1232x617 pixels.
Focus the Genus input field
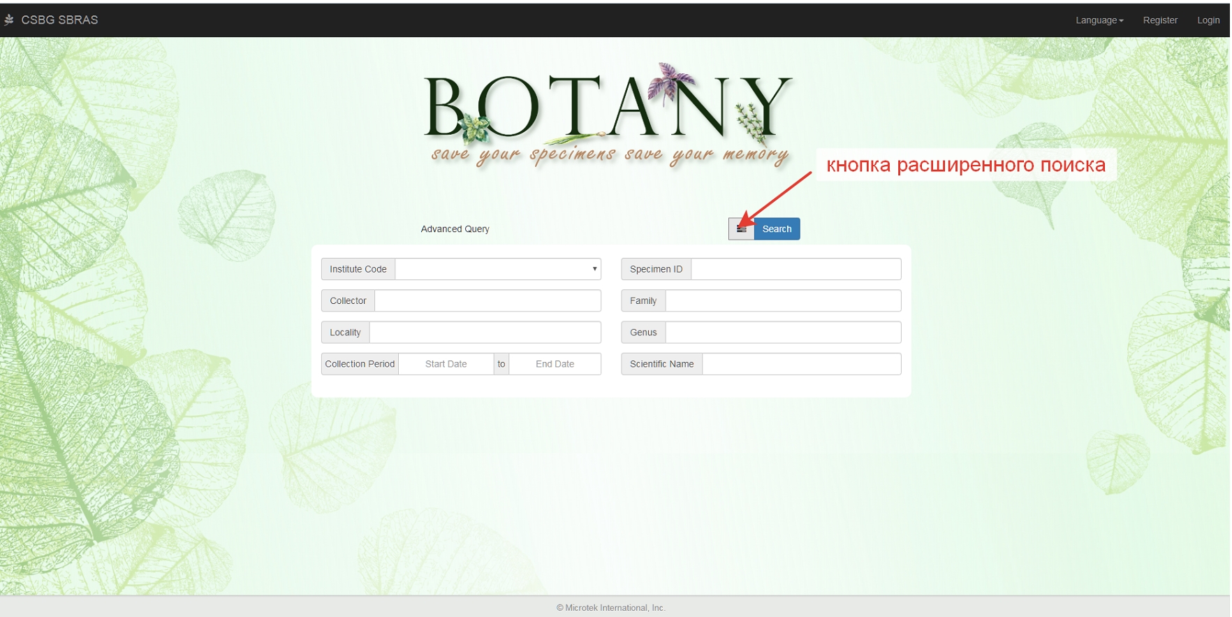click(x=783, y=333)
